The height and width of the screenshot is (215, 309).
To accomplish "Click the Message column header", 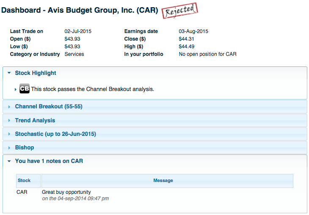I will 167,181.
